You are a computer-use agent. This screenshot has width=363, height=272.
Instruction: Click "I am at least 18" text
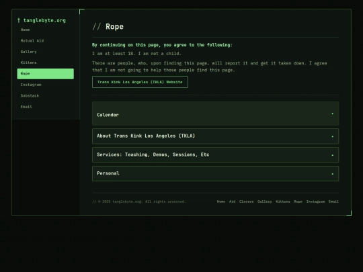coord(136,54)
